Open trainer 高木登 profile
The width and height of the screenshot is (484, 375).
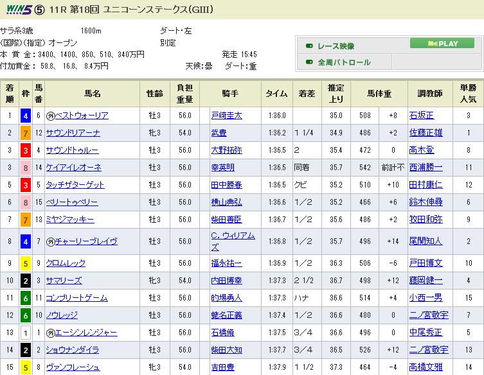(422, 150)
